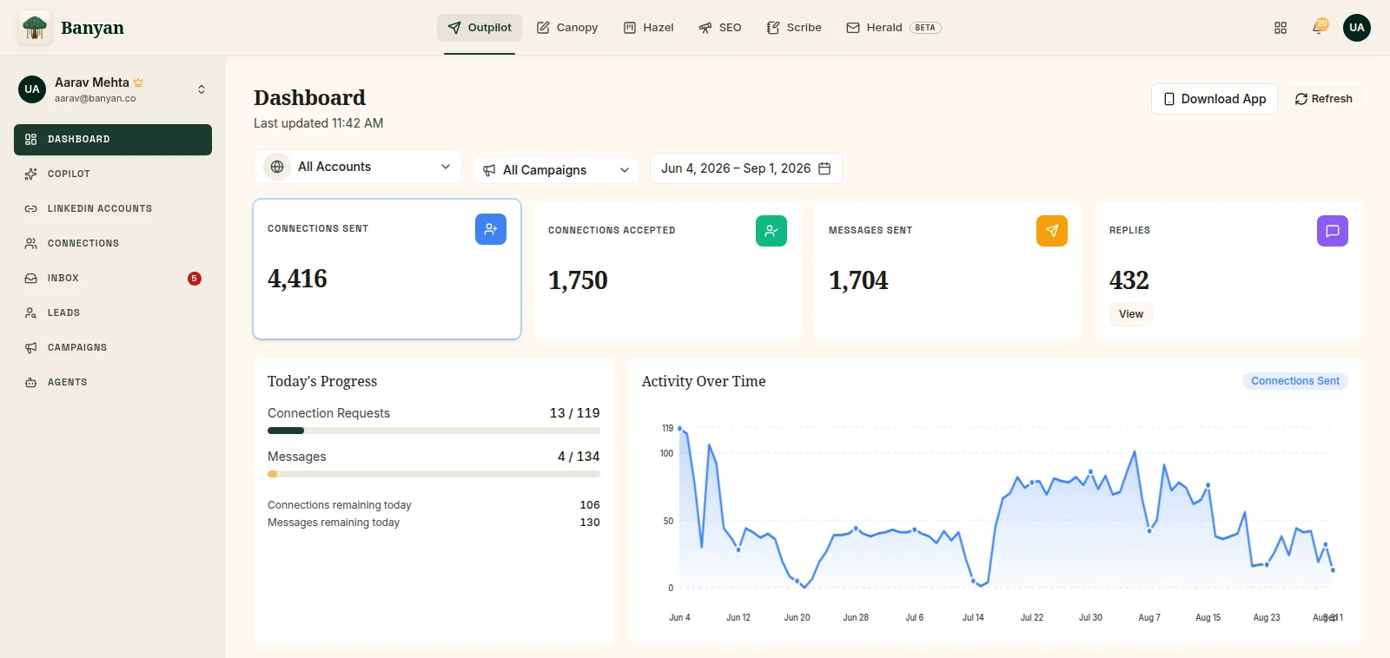
Task: Open the notifications bell
Action: [1319, 27]
